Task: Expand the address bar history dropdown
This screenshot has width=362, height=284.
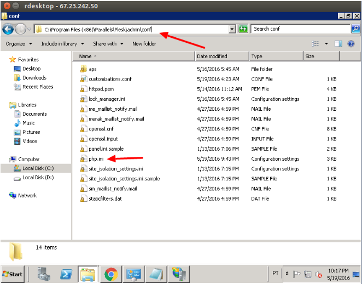Action: coord(232,30)
